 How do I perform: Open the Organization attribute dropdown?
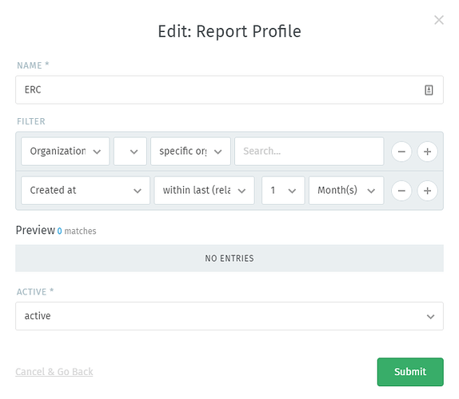[66, 152]
